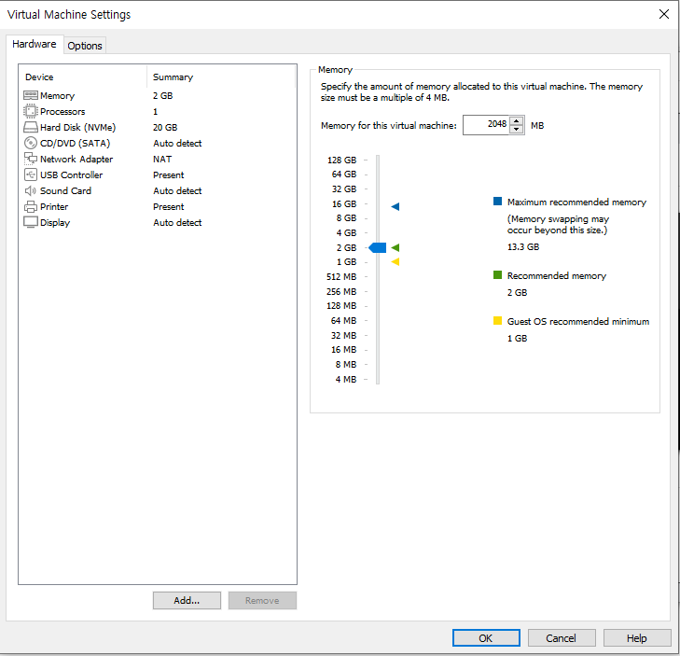Click the 13.3 GB maximum memory value
Screen dimensions: 680x656
point(523,247)
